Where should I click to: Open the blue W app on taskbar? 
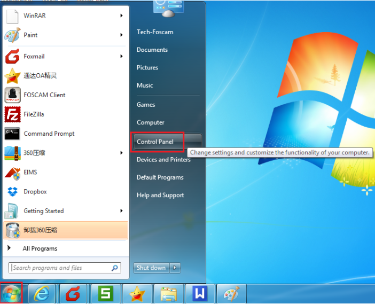click(200, 293)
